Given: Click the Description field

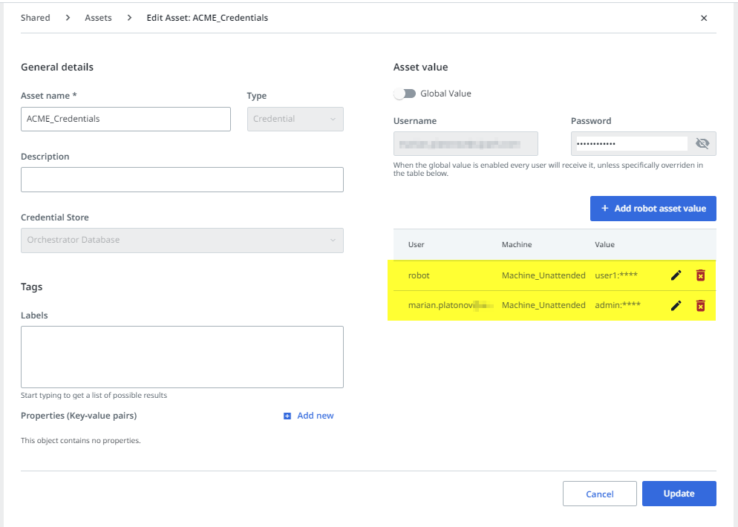Looking at the screenshot, I should [x=182, y=180].
